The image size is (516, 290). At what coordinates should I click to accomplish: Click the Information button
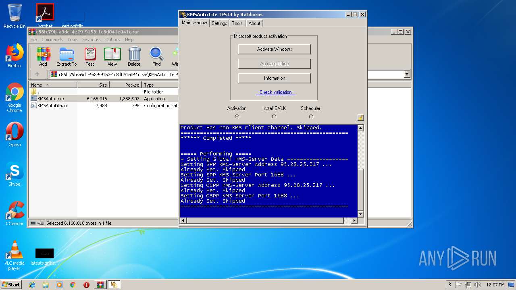click(x=275, y=78)
